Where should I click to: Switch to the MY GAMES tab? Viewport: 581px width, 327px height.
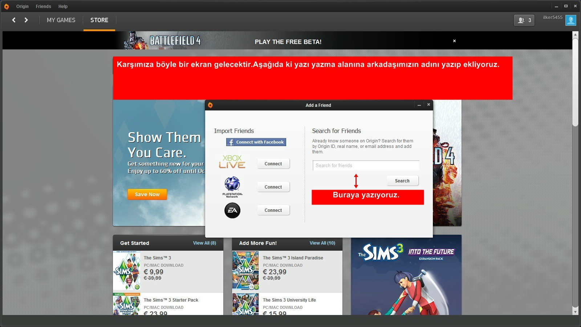tap(61, 20)
